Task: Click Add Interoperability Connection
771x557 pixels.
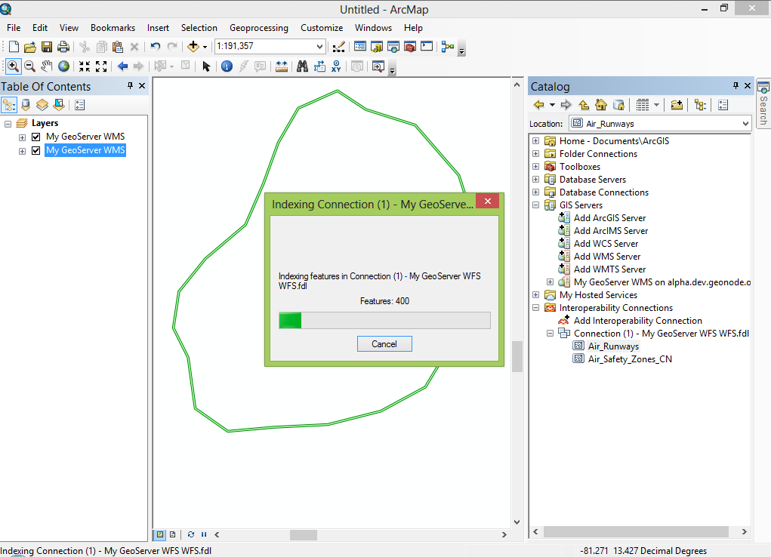Action: 638,321
